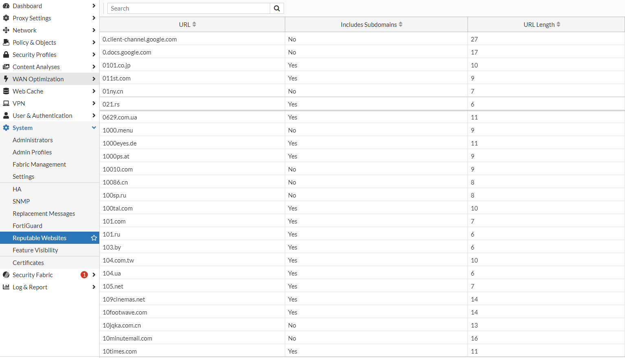This screenshot has width=625, height=358.
Task: Click the favorite star on Reputable Websites
Action: (x=94, y=238)
